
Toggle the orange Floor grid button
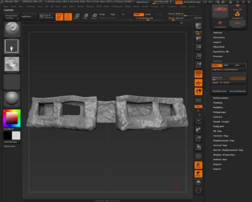199,83
